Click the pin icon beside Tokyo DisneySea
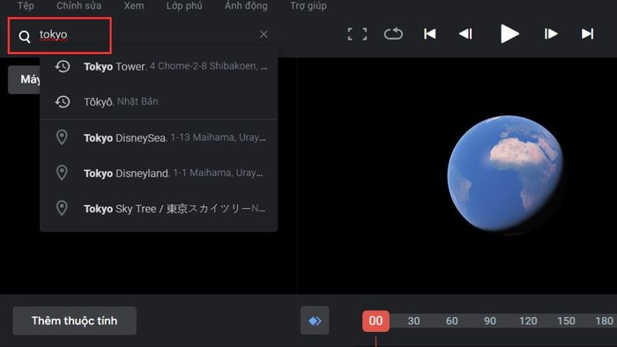 coord(62,137)
